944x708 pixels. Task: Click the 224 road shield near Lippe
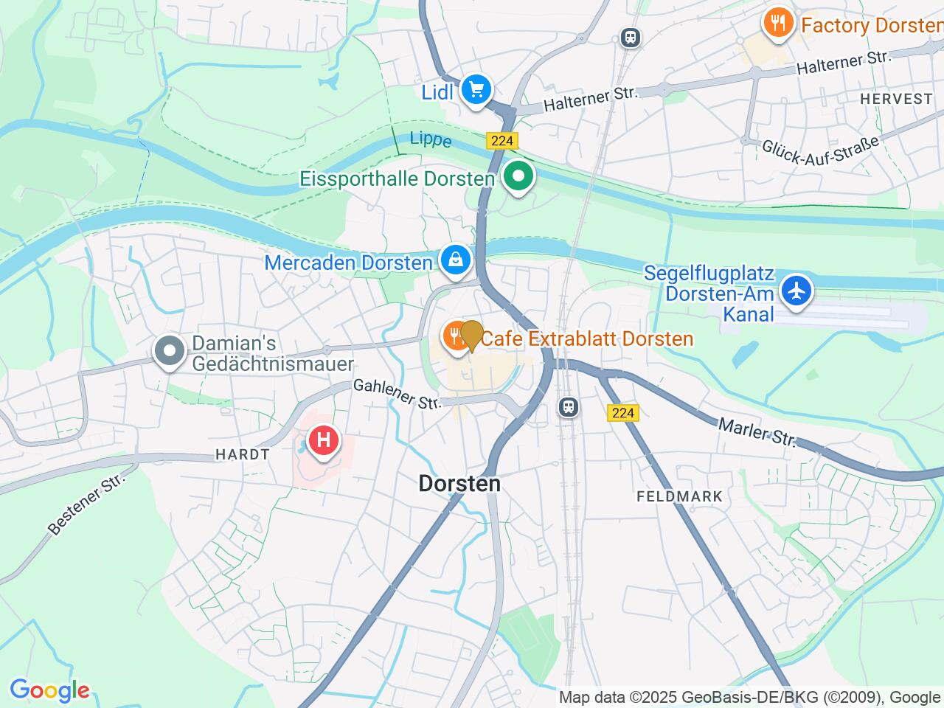502,140
